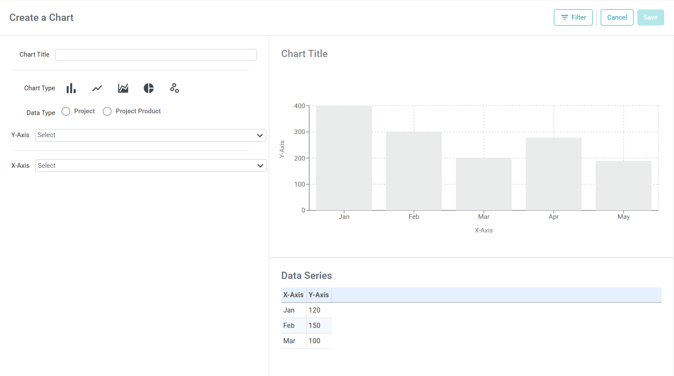674x376 pixels.
Task: Select the pie chart type icon
Action: click(x=149, y=88)
